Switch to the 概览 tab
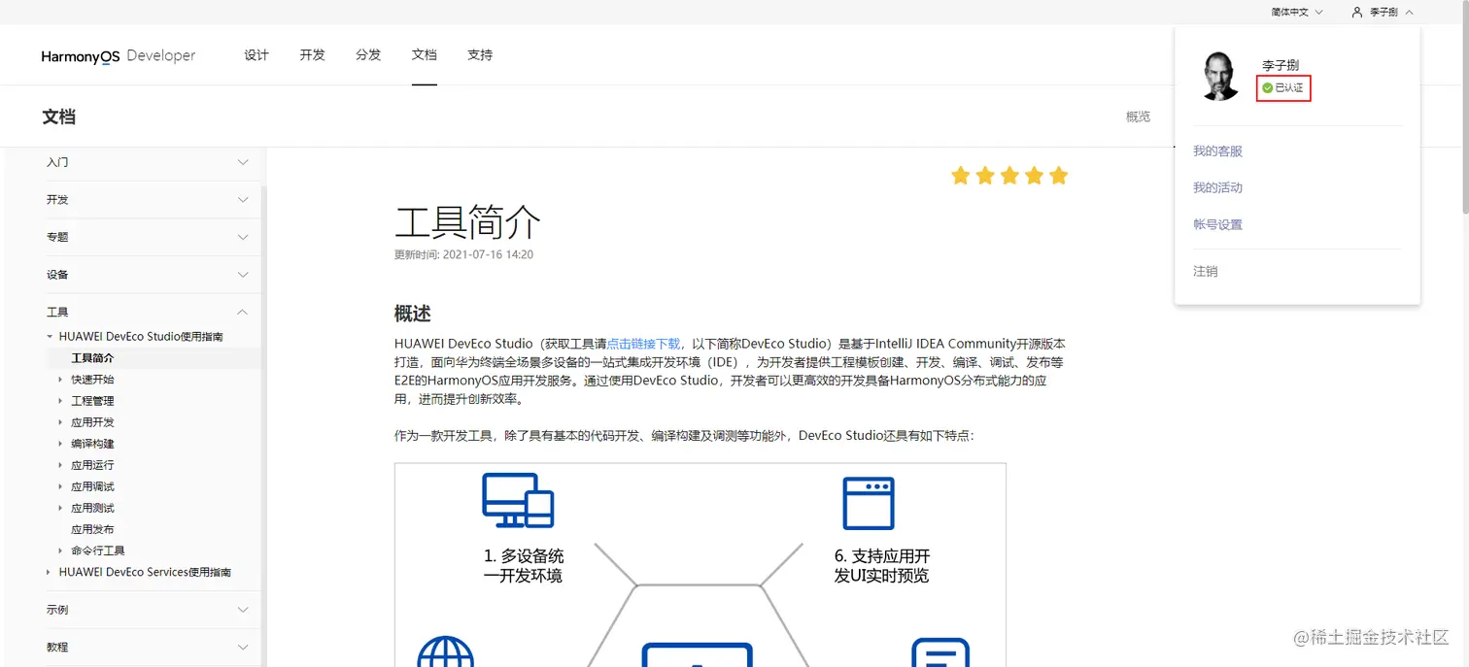1469x667 pixels. [x=1139, y=117]
